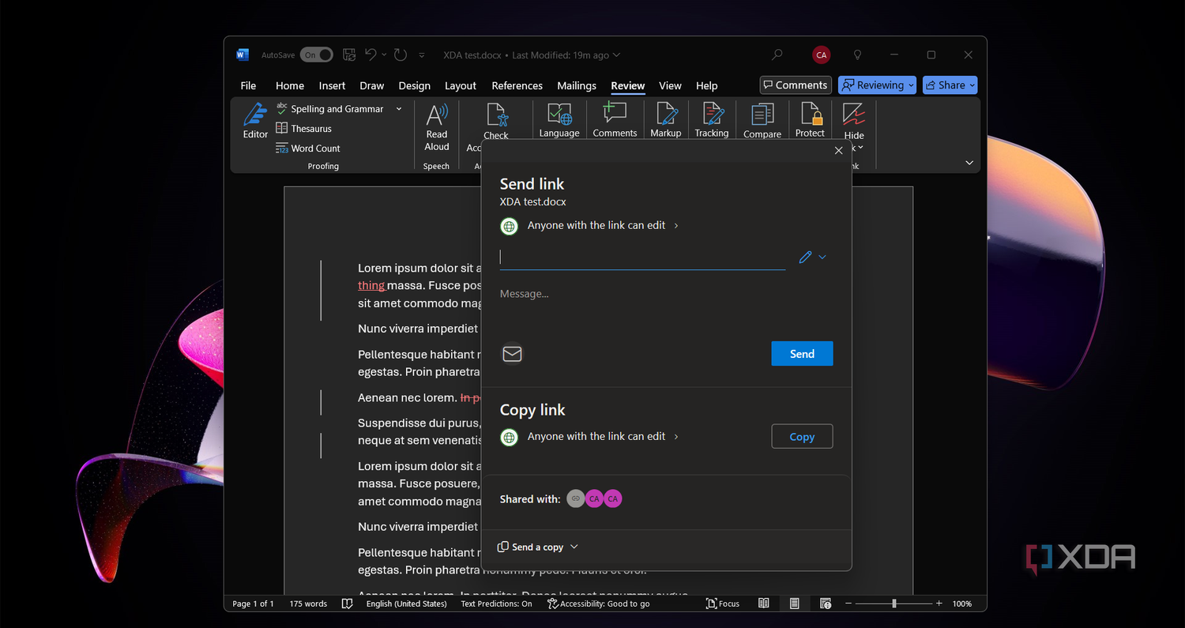Viewport: 1185px width, 628px height.
Task: Switch to the Home tab
Action: tap(290, 85)
